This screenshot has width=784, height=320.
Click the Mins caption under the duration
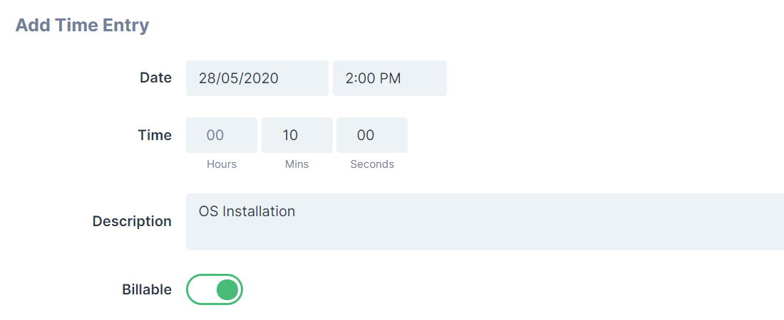coord(296,164)
